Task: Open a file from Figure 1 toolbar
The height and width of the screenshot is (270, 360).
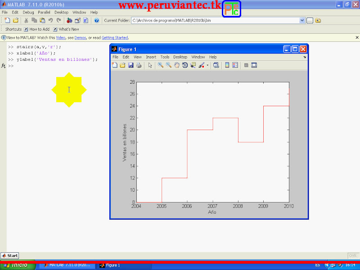Action: [x=122, y=65]
